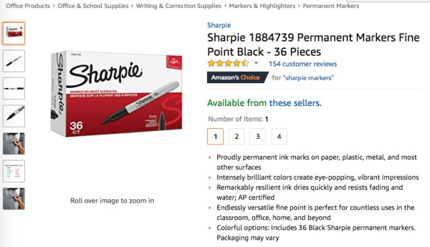Open the horizontal marker thumbnail
This screenshot has height=247, width=430.
pos(13,89)
